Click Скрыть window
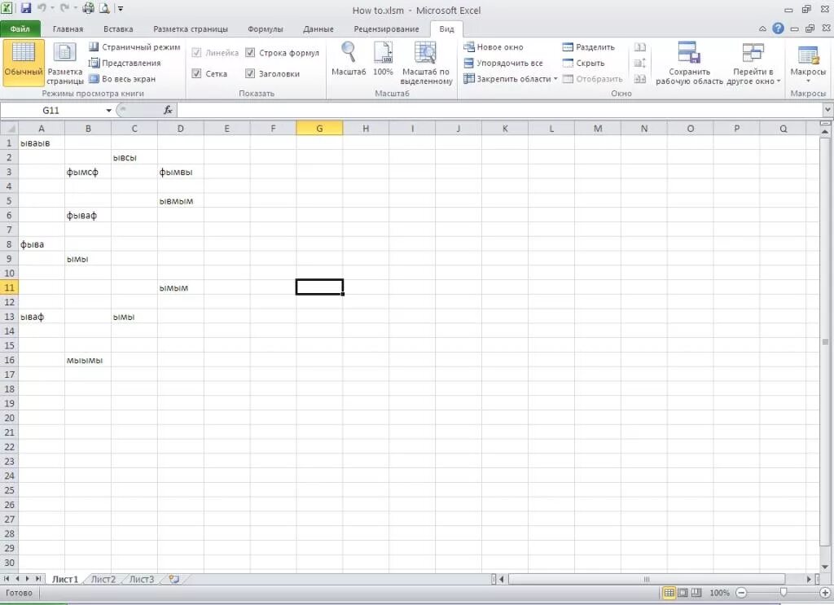This screenshot has height=605, width=834. point(583,63)
